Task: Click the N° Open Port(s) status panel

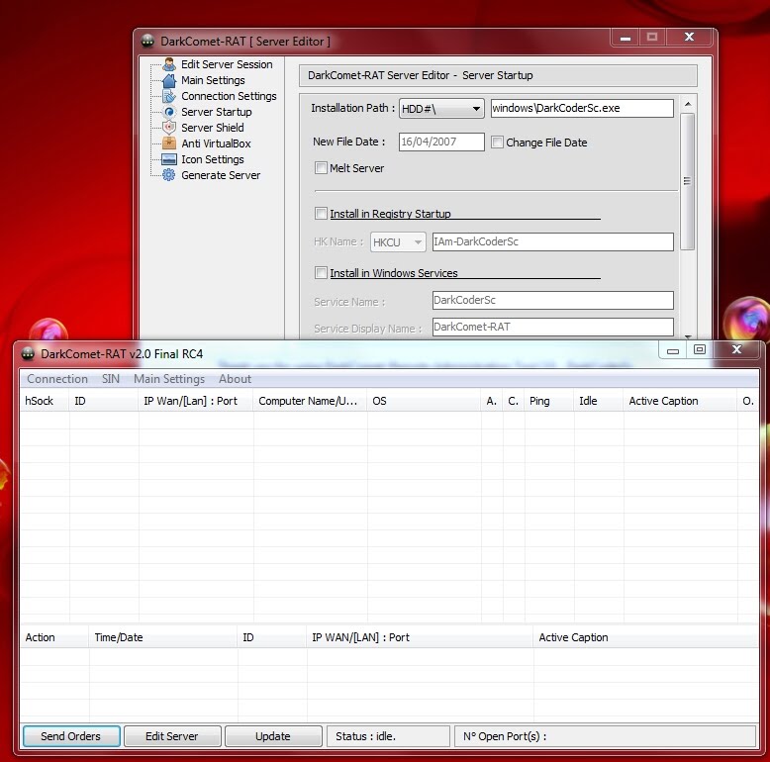Action: [x=605, y=736]
